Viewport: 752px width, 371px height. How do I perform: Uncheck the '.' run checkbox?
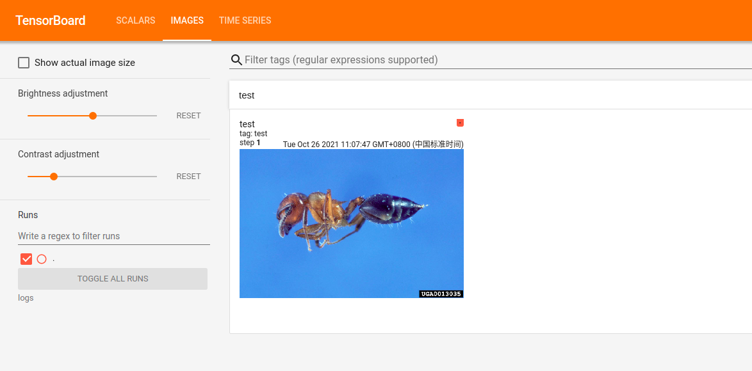(26, 259)
